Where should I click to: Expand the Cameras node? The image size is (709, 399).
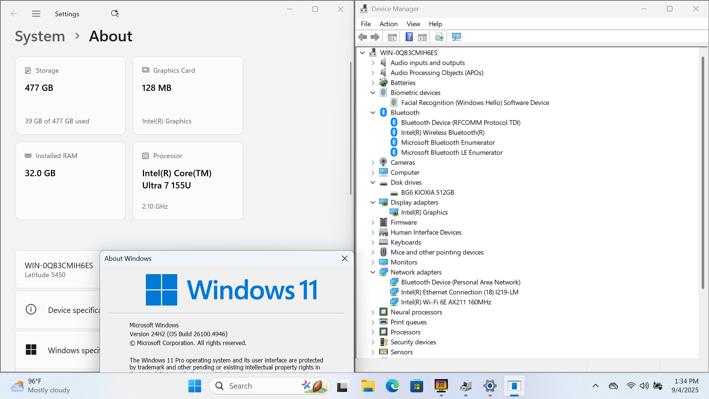point(373,163)
